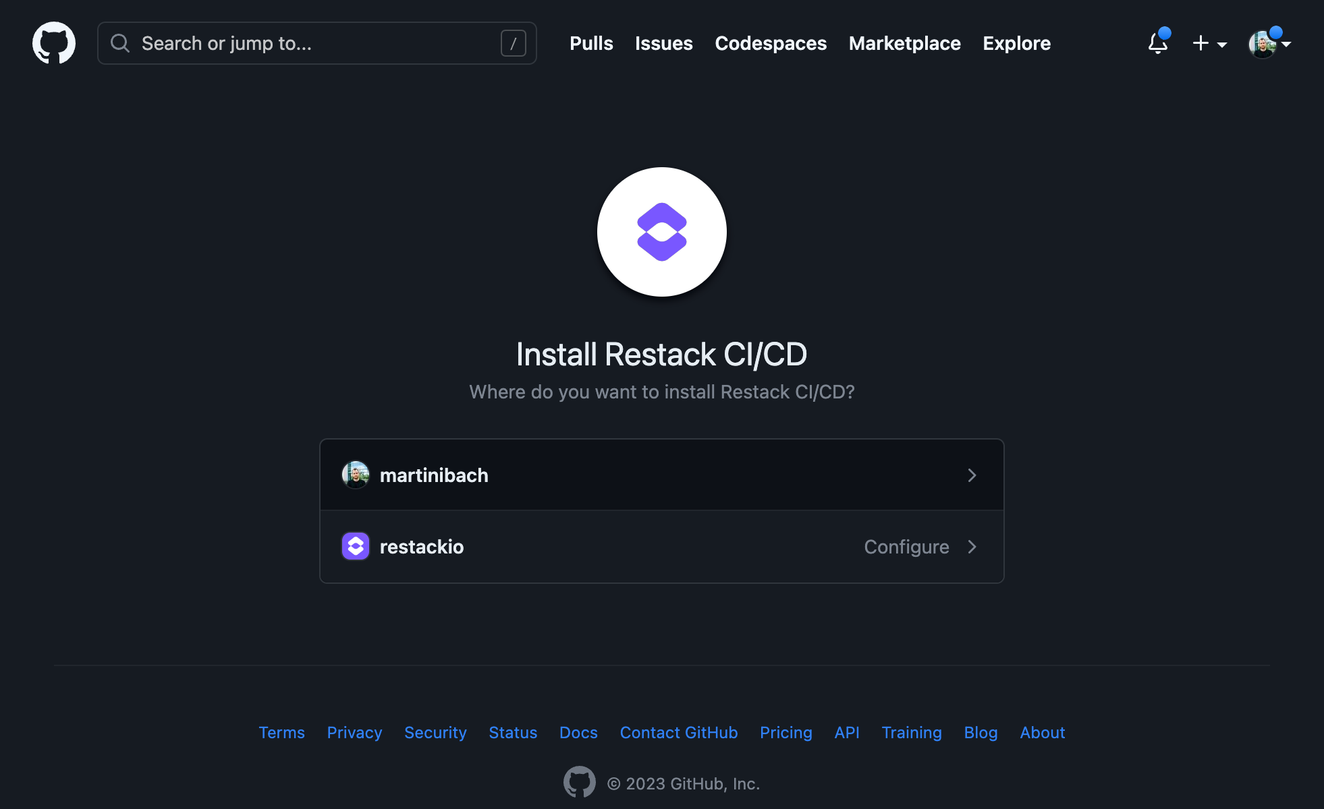Open Codespaces in top navigation
1324x809 pixels.
(770, 44)
